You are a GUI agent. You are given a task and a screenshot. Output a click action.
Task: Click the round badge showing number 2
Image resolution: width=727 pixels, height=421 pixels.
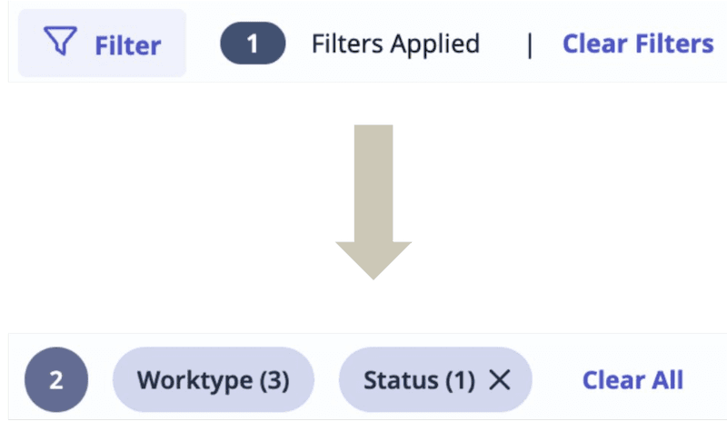(56, 380)
